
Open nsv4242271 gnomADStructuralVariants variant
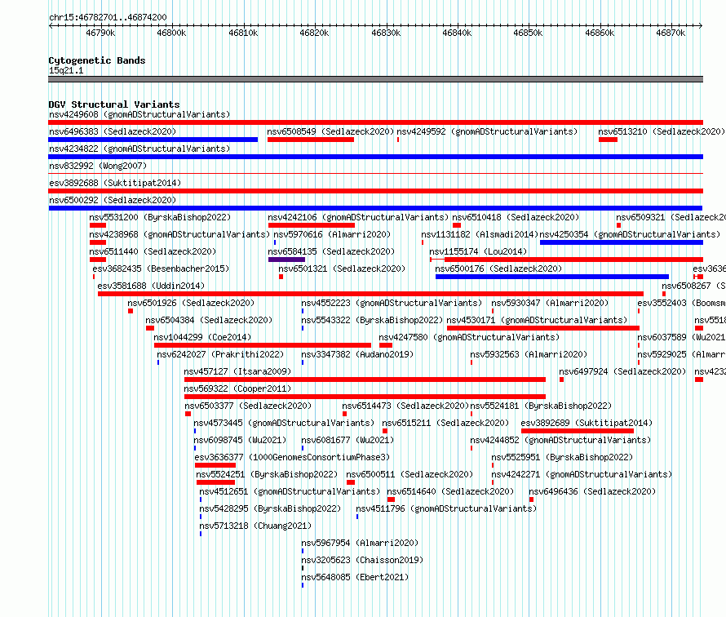click(x=582, y=474)
